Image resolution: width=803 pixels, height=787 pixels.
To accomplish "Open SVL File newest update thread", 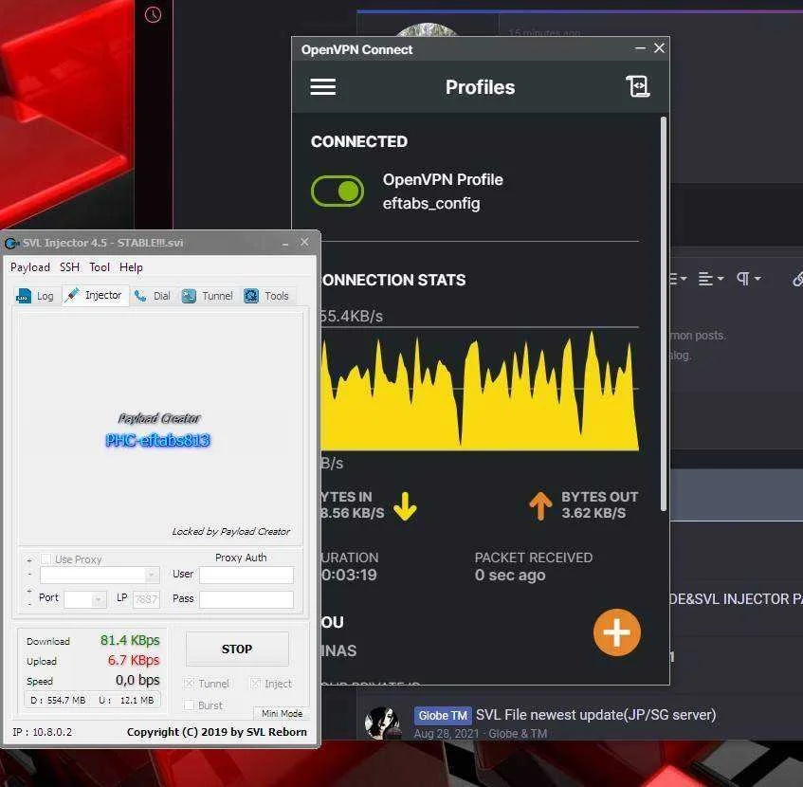I will [595, 714].
